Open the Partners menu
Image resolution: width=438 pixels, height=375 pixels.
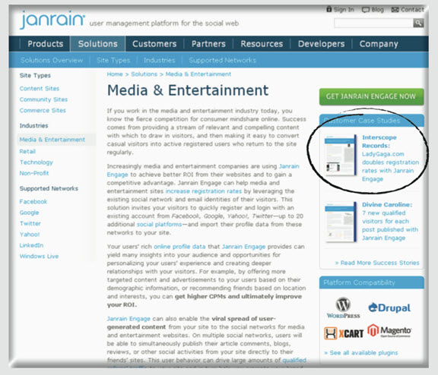(208, 44)
